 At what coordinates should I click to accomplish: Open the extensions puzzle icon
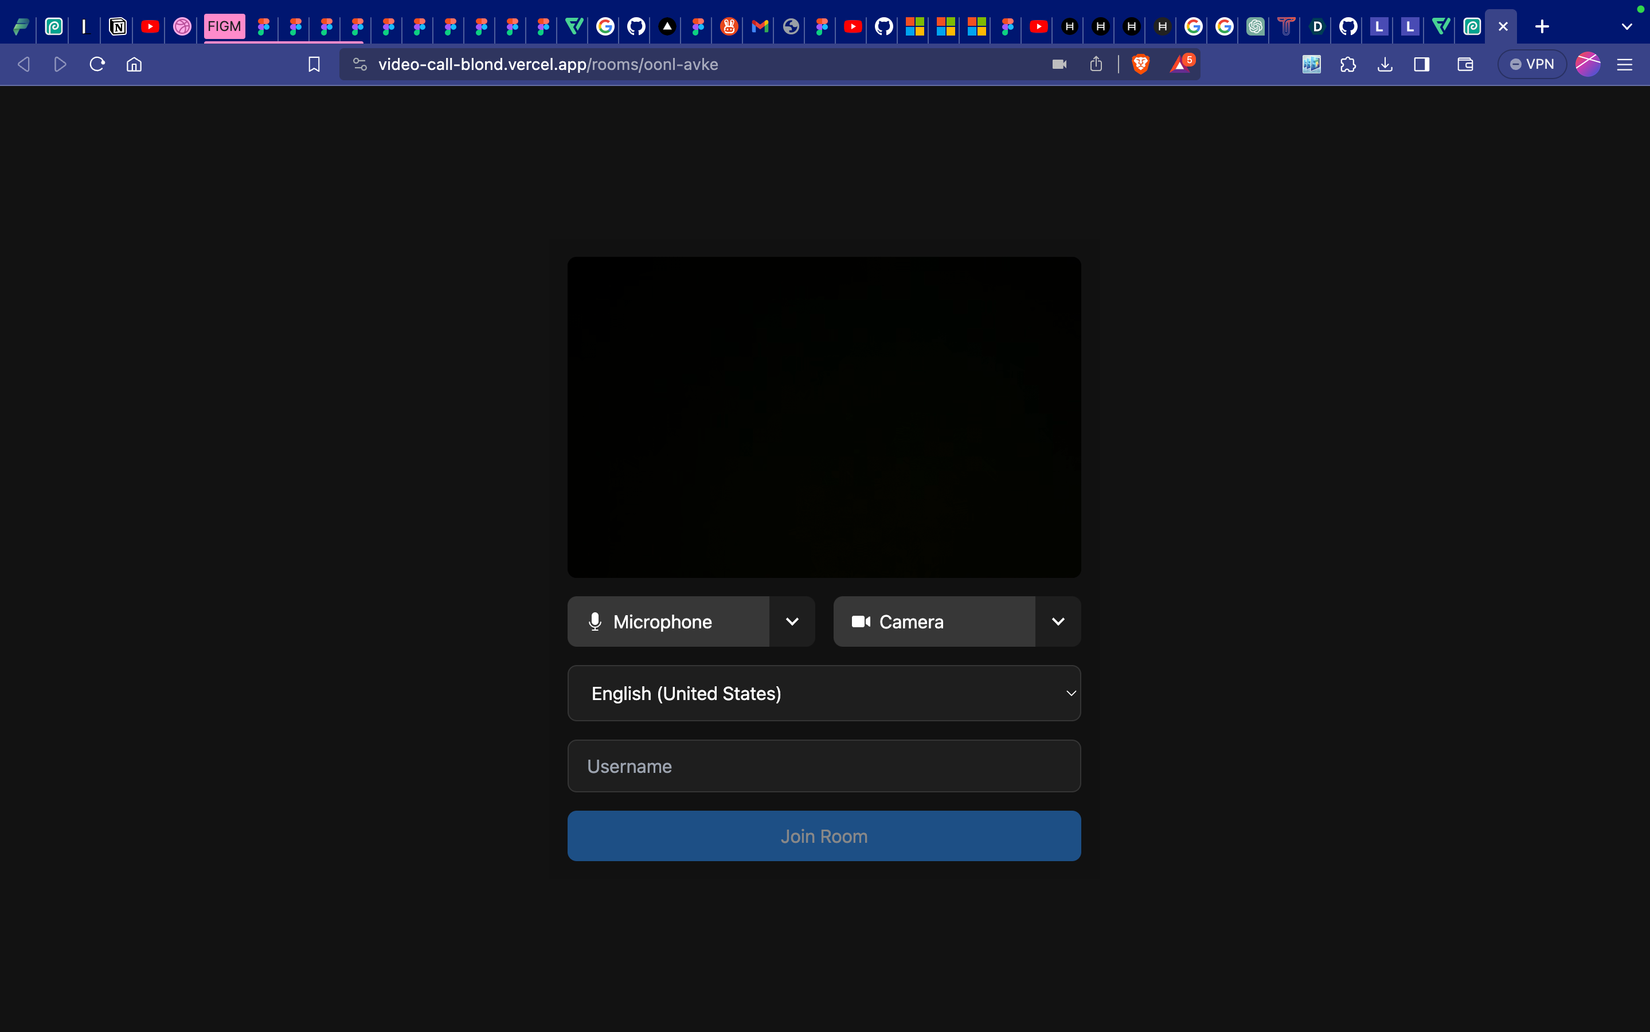pos(1348,64)
